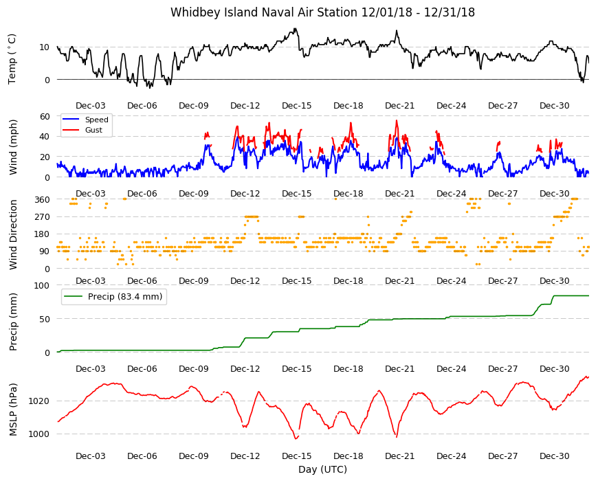Viewport: 598px width, 481px height.
Task: Click the Wind (mph) axis label
Action: click(x=13, y=147)
